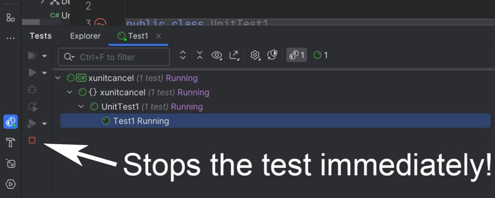
Task: Close the Test1 session tab
Action: pyautogui.click(x=158, y=36)
